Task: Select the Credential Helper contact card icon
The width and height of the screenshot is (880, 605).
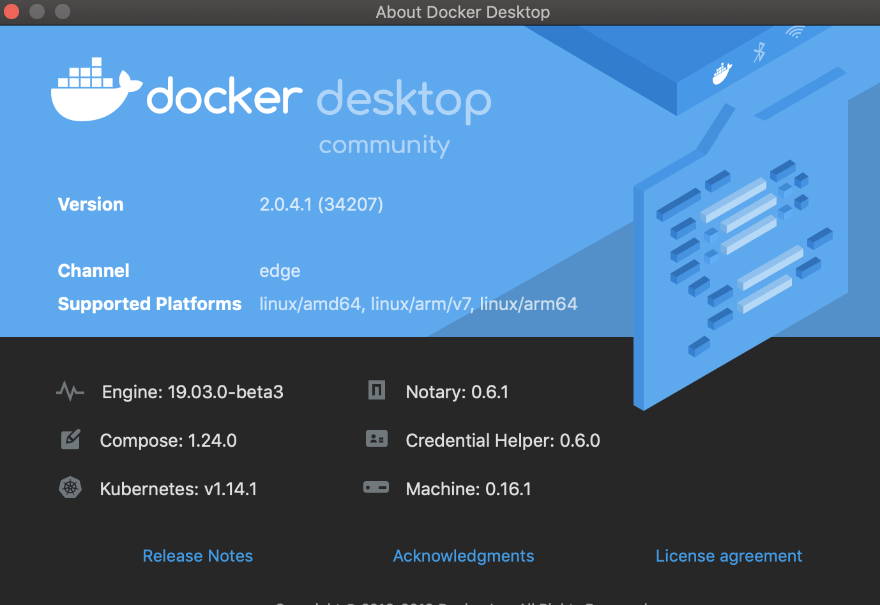Action: pos(376,439)
